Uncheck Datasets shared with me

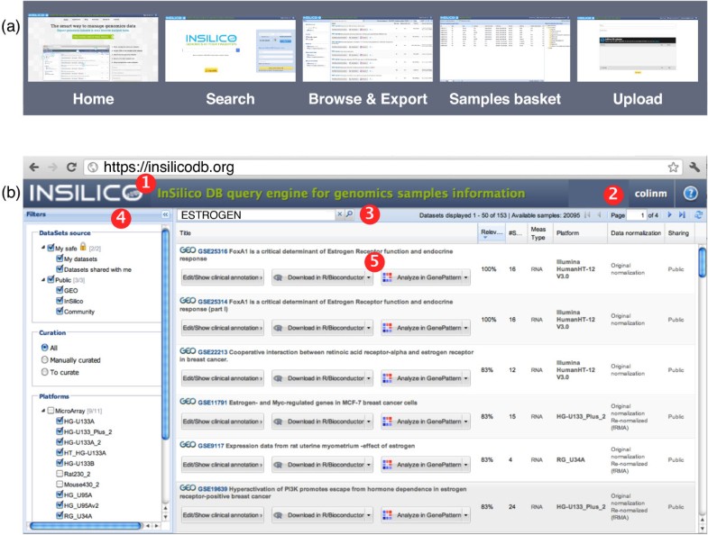point(60,269)
